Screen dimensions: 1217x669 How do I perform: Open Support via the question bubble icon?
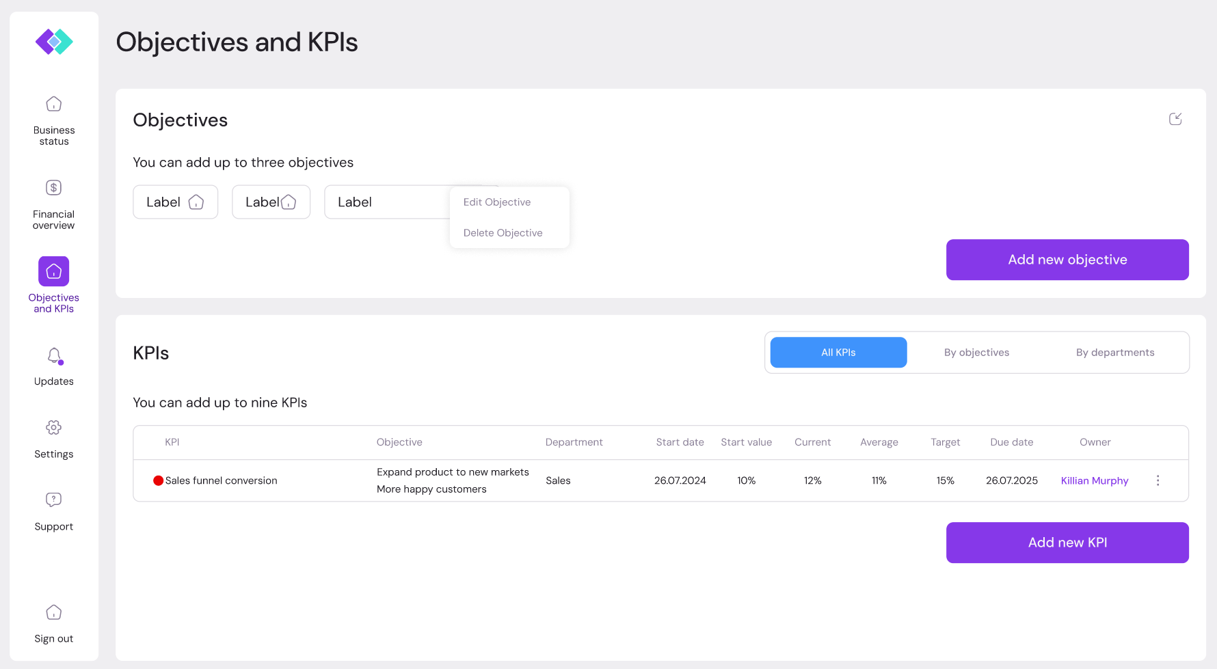click(54, 500)
